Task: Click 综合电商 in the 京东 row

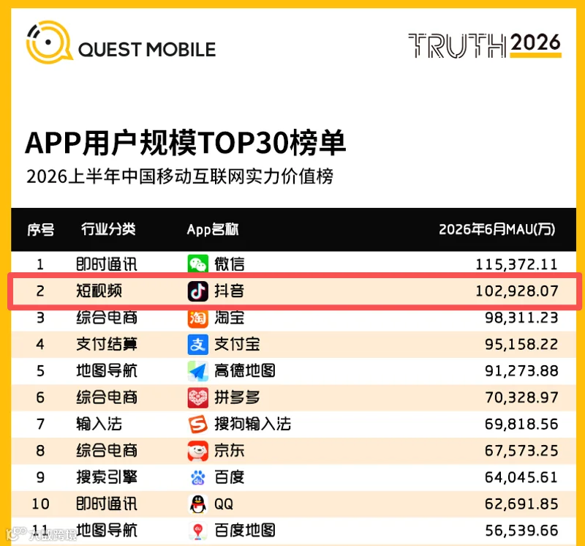Action: tap(107, 451)
